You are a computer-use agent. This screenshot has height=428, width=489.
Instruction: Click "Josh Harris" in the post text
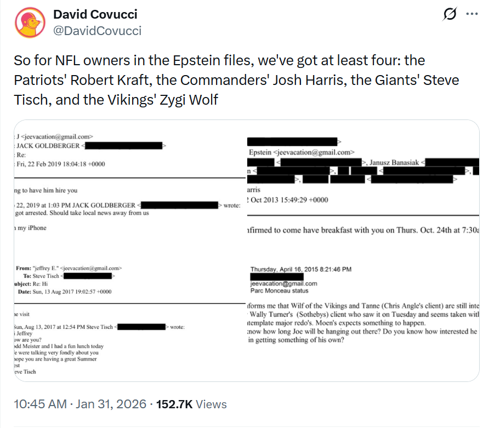coord(310,80)
